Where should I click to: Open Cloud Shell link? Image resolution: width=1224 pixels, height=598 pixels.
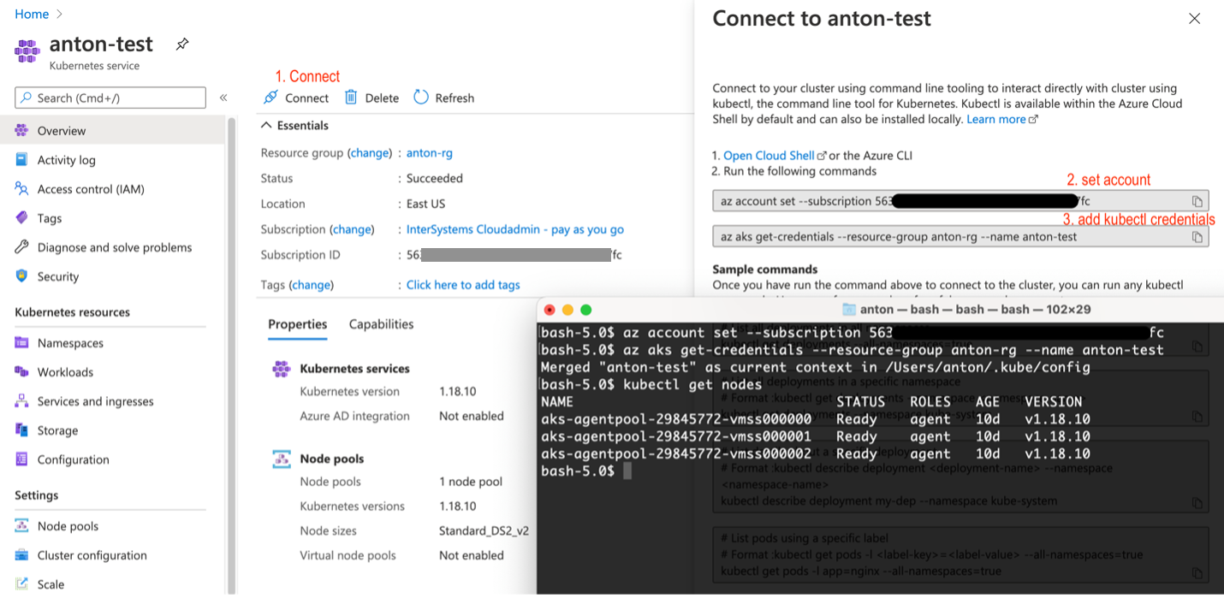(x=769, y=156)
